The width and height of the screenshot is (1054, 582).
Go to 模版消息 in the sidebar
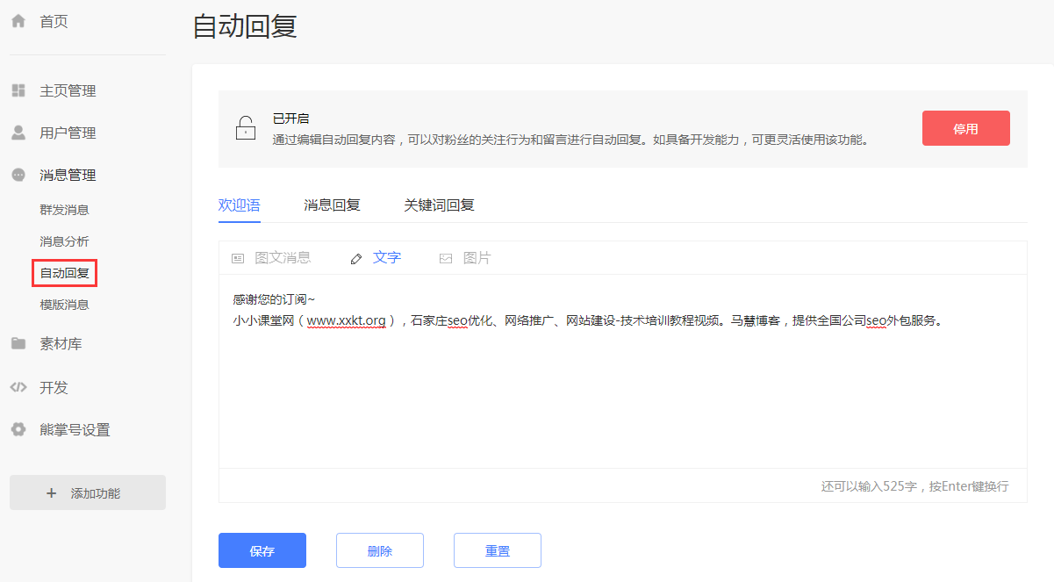64,305
